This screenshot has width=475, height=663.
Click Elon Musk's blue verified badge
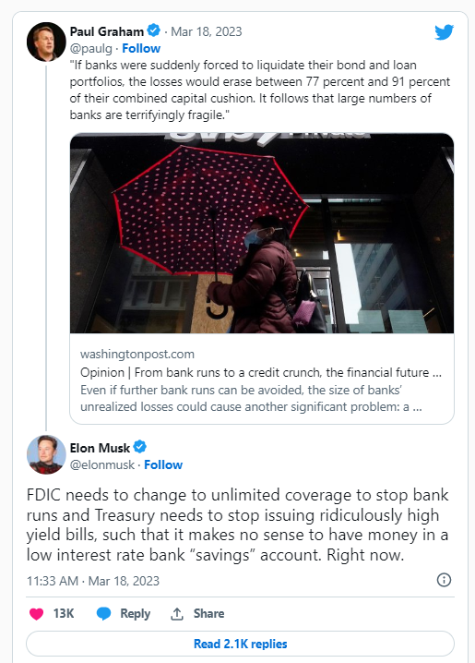[140, 447]
